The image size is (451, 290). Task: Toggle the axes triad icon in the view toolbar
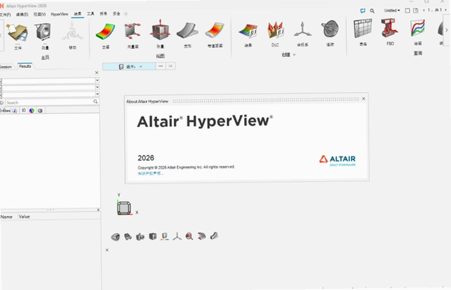(x=177, y=236)
